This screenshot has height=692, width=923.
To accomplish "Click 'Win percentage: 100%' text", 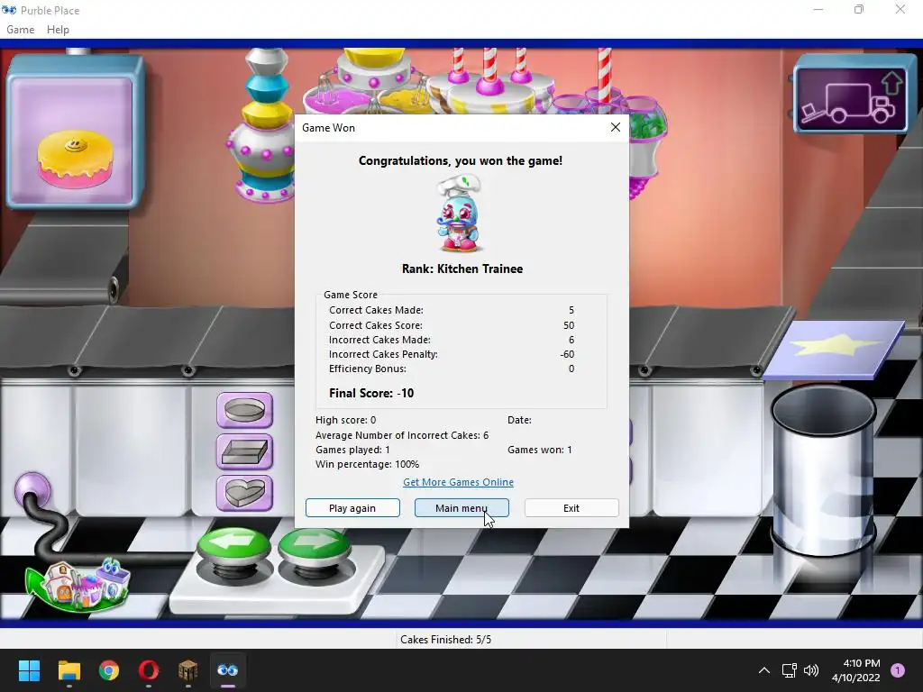I will 368,464.
